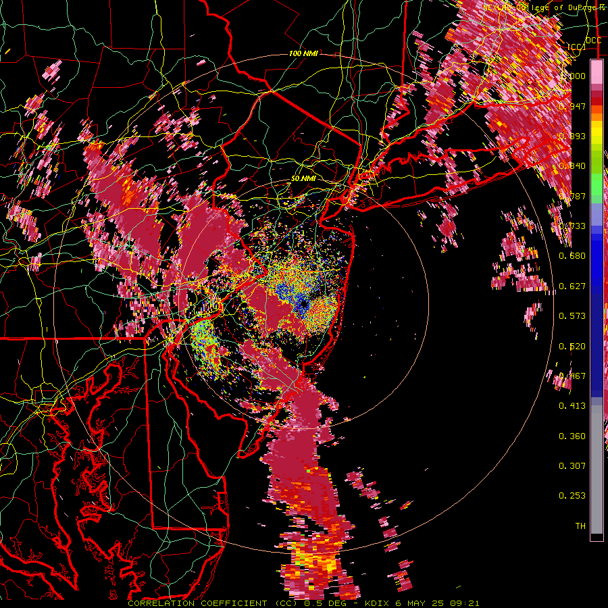Click the 'NEXLAB-College of DuPage' header text

pos(540,7)
